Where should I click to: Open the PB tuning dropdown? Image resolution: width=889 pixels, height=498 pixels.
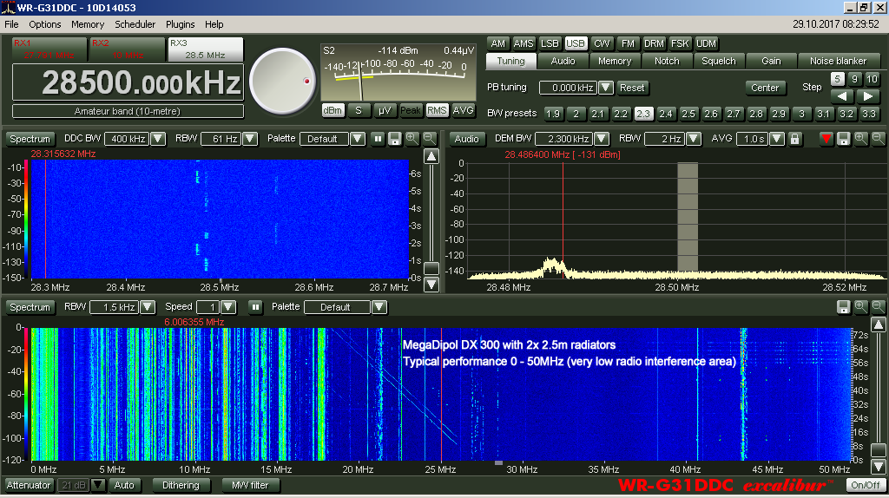click(x=606, y=88)
